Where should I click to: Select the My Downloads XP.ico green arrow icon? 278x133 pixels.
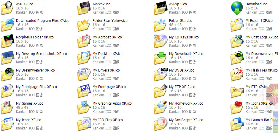[x=161, y=58]
